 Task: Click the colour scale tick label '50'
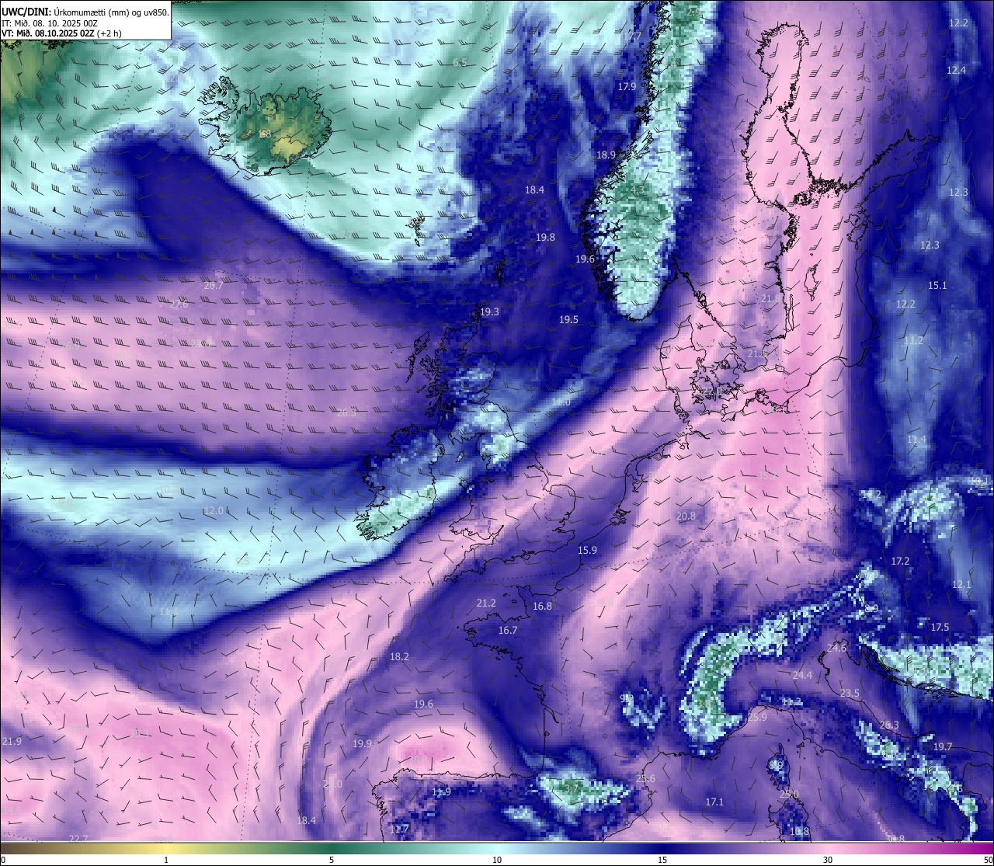[988, 860]
